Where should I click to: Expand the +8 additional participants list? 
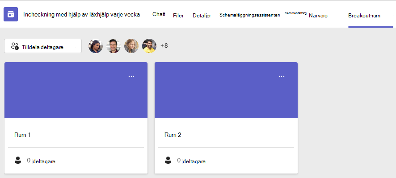(164, 46)
